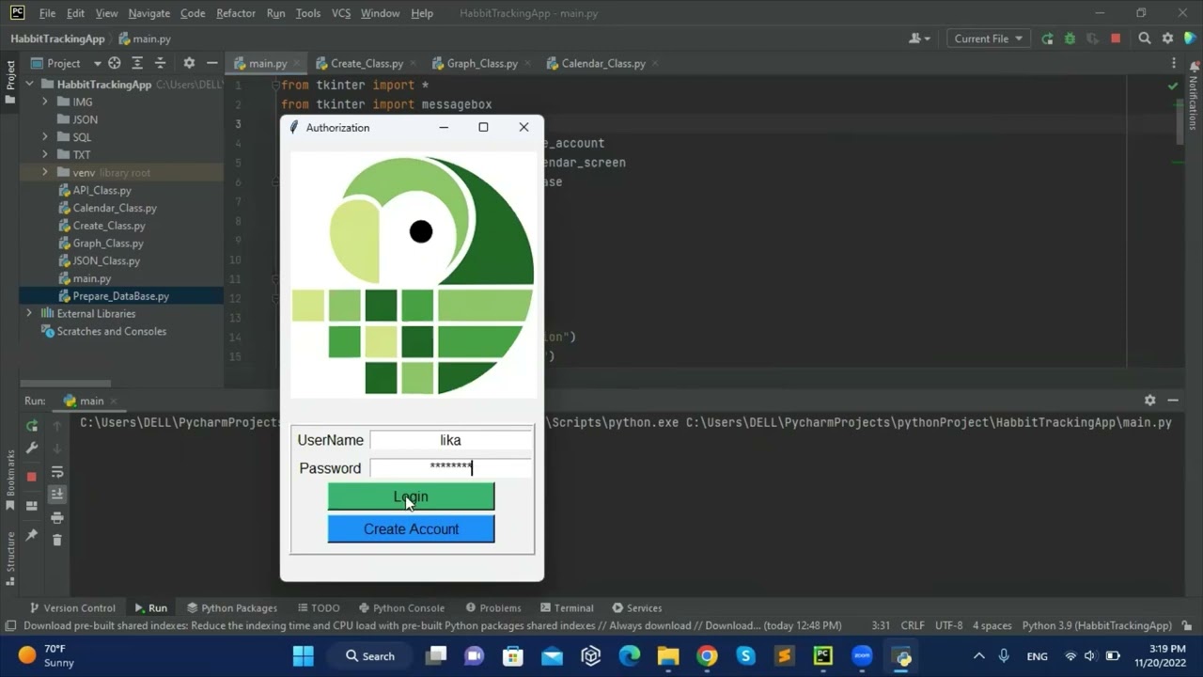Pin the Run tab with pin icon

click(32, 535)
